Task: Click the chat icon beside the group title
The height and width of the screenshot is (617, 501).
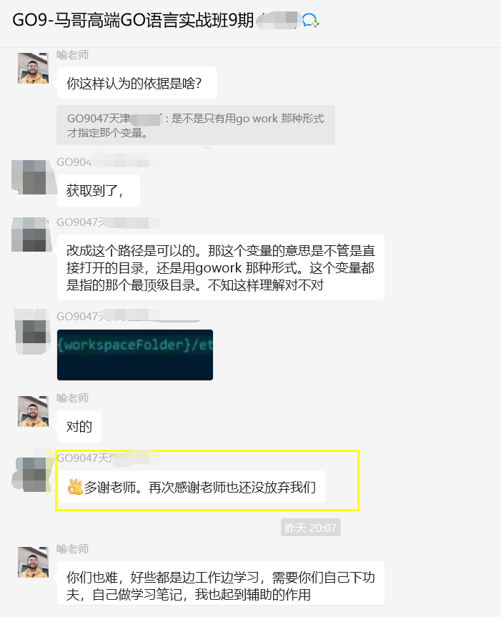Action: click(310, 21)
